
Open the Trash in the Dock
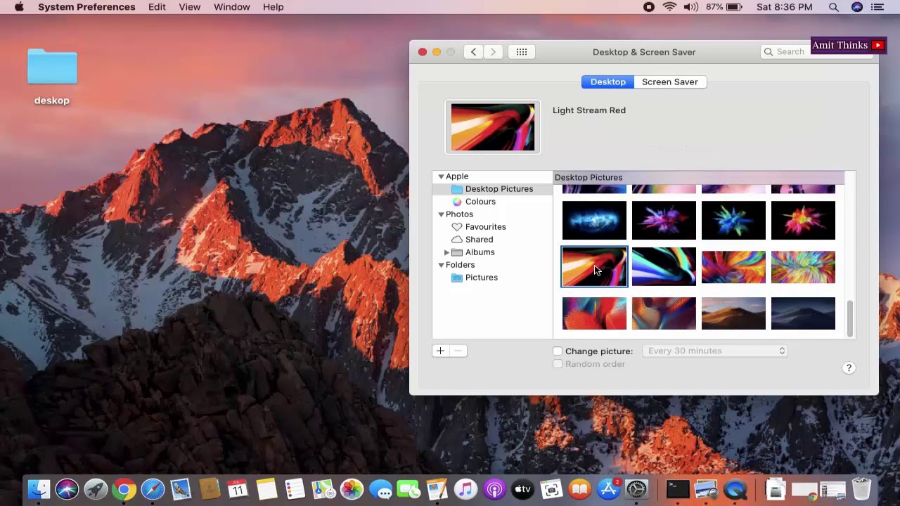pos(861,489)
